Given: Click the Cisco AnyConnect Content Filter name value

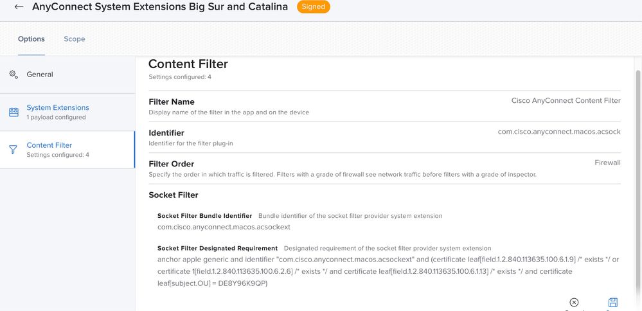Looking at the screenshot, I should (566, 101).
